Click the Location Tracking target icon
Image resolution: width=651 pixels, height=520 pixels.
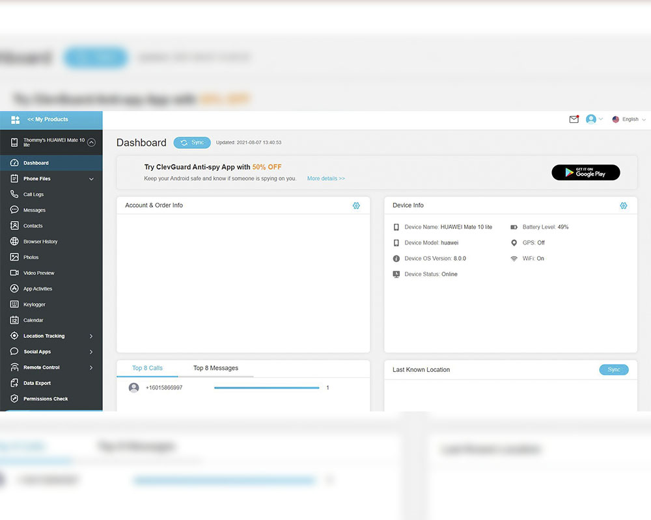(14, 336)
